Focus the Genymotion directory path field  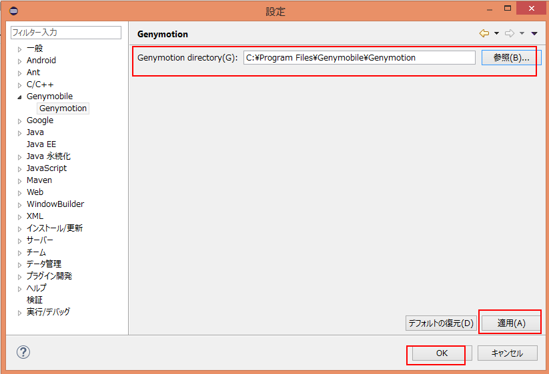click(359, 58)
